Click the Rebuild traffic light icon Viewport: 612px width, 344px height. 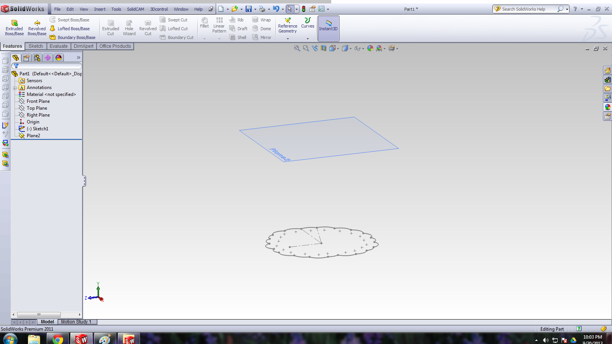coord(304,9)
